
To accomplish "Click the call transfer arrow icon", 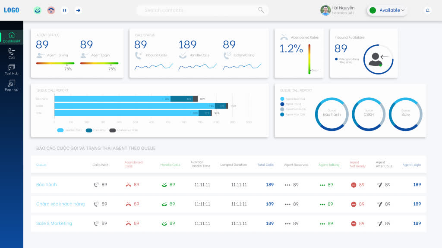I will pyautogui.click(x=78, y=10).
